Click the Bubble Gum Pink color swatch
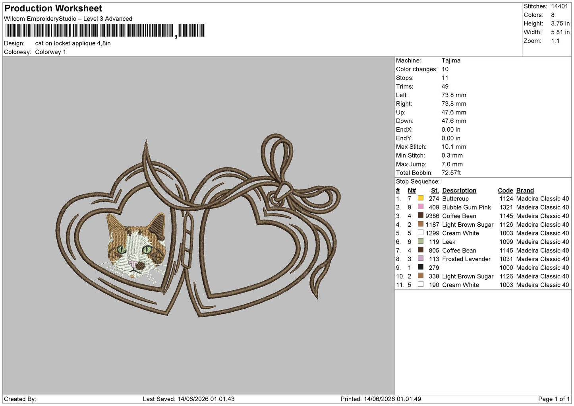This screenshot has height=406, width=574. 420,207
